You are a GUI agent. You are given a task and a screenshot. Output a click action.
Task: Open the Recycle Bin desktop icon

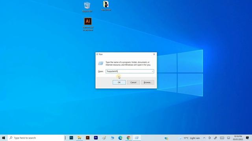(x=87, y=7)
